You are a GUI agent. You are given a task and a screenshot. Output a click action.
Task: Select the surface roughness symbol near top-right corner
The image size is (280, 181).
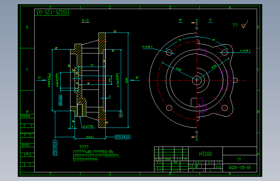244,24
